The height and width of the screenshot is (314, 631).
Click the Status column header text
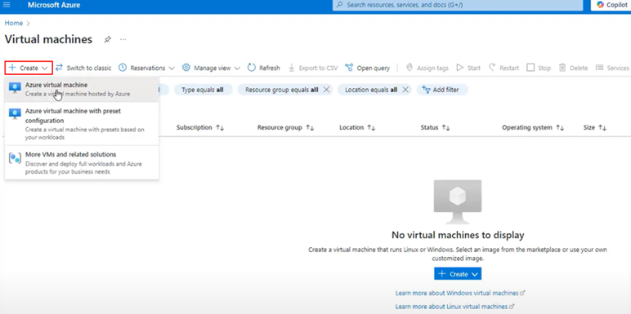(x=429, y=127)
